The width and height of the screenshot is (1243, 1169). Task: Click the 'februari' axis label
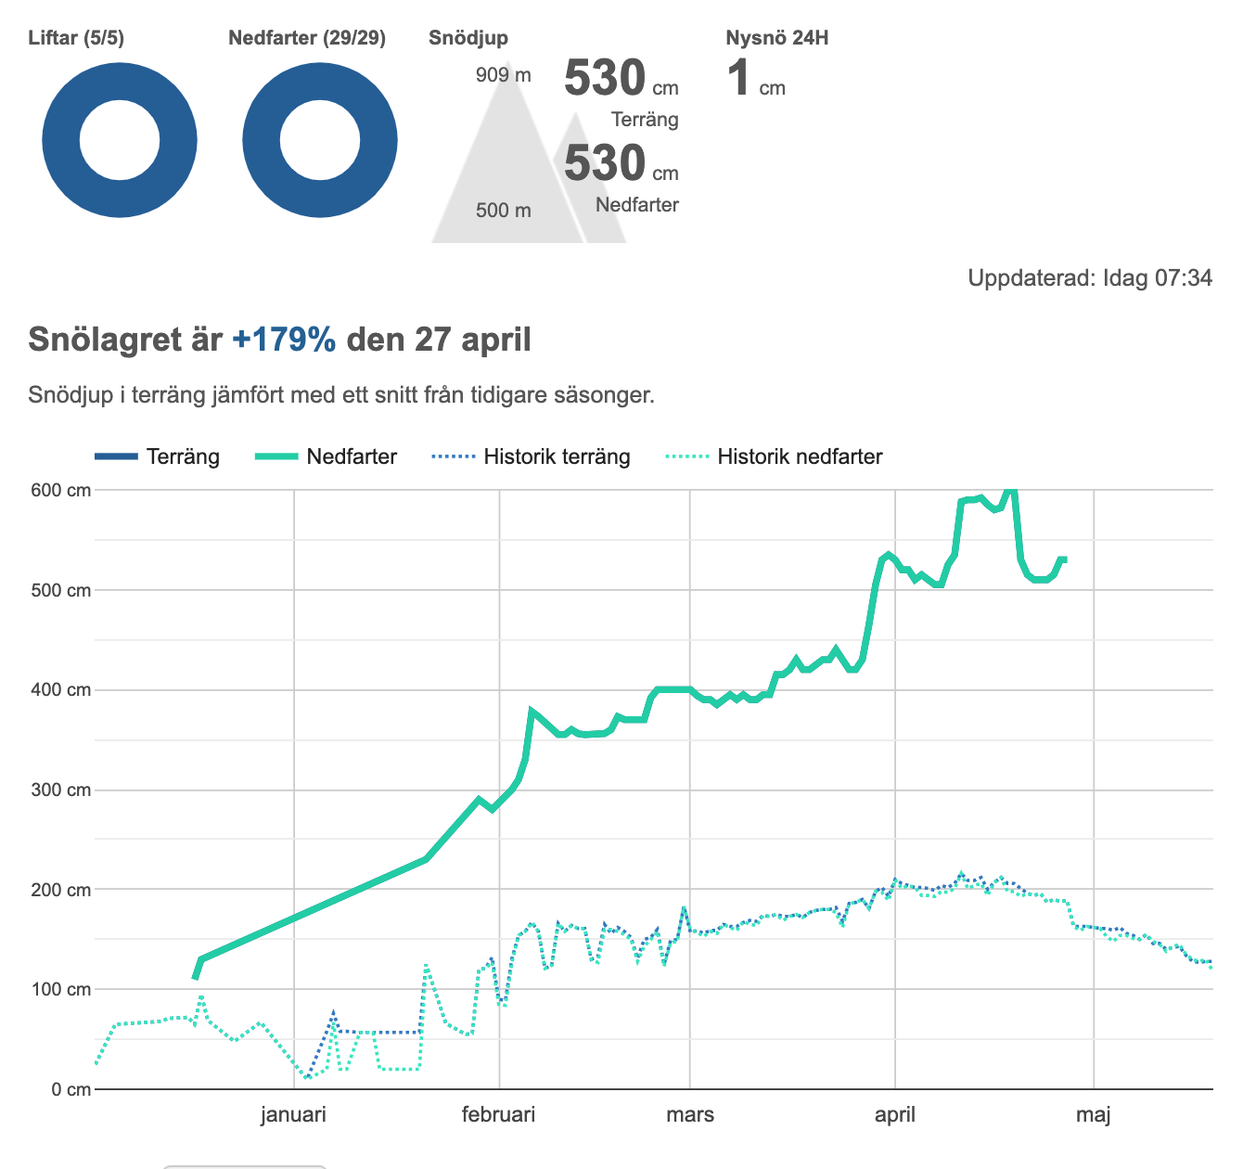[499, 1114]
